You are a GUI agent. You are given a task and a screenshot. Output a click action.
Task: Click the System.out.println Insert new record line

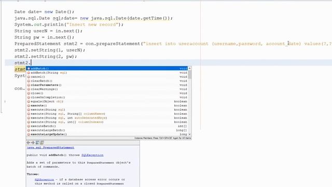click(x=69, y=24)
